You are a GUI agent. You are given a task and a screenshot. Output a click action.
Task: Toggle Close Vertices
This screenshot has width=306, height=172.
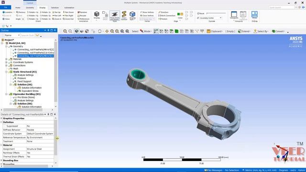[147, 16]
